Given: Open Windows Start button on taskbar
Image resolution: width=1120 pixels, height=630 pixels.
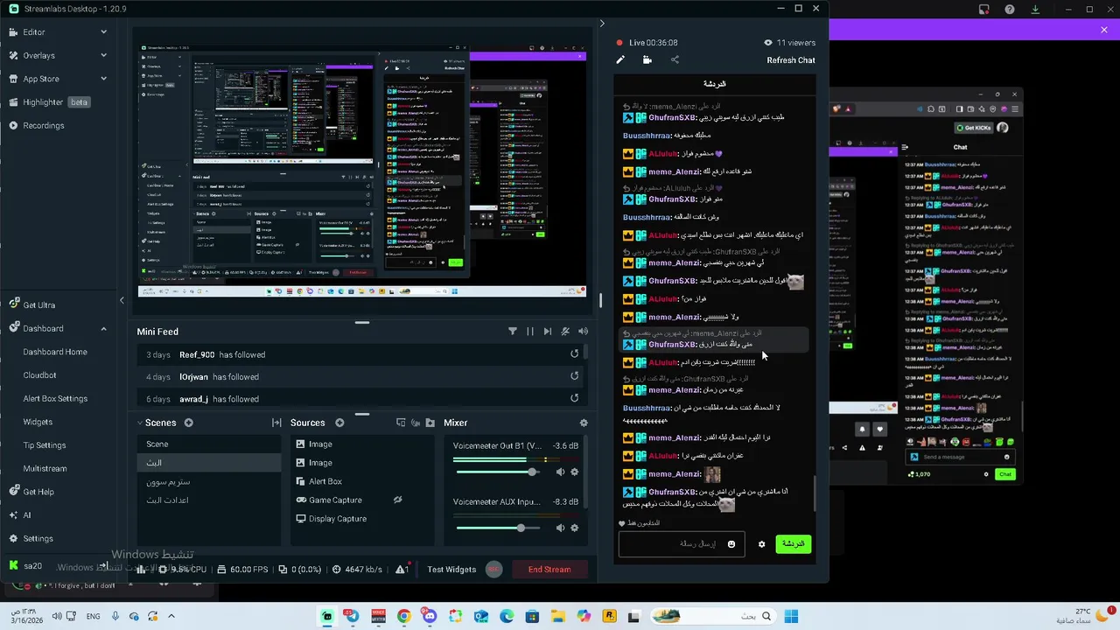Looking at the screenshot, I should point(791,617).
